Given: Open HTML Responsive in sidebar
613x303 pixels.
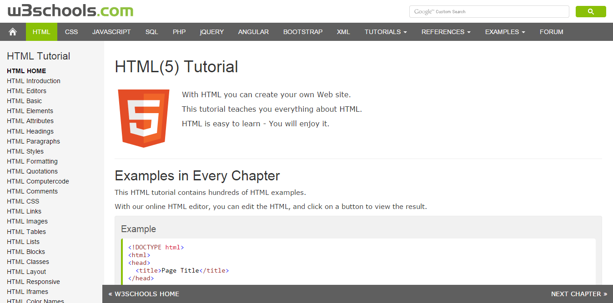Looking at the screenshot, I should [x=33, y=282].
